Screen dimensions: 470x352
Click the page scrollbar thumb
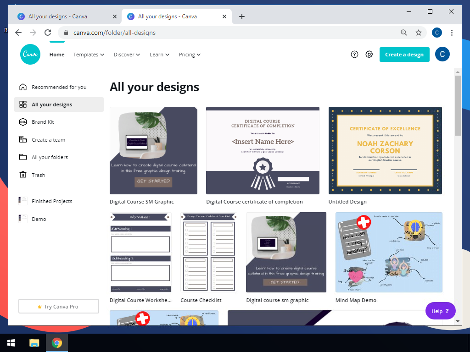pyautogui.click(x=458, y=105)
